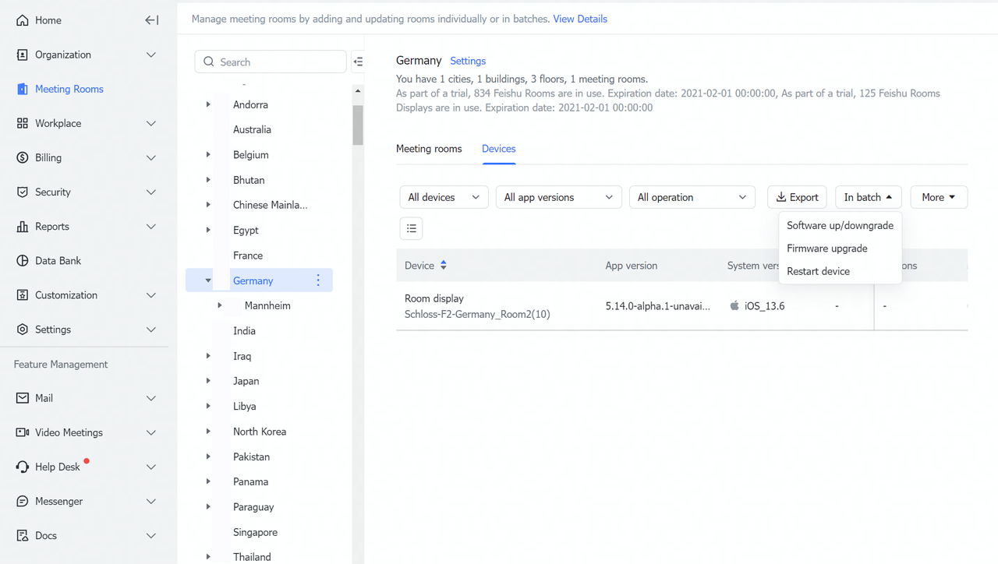Click the tree list vertical scrollbar
This screenshot has width=998, height=564.
[x=358, y=125]
